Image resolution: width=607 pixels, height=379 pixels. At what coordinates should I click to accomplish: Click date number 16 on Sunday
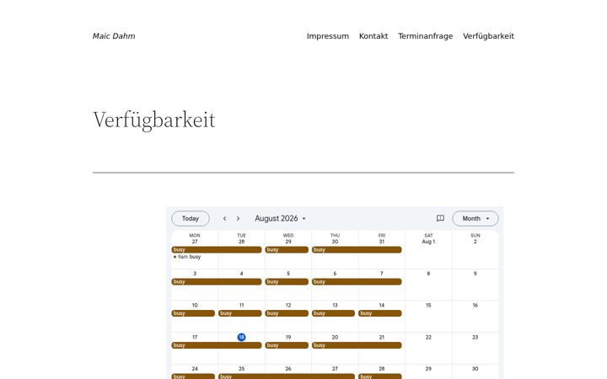(x=475, y=305)
